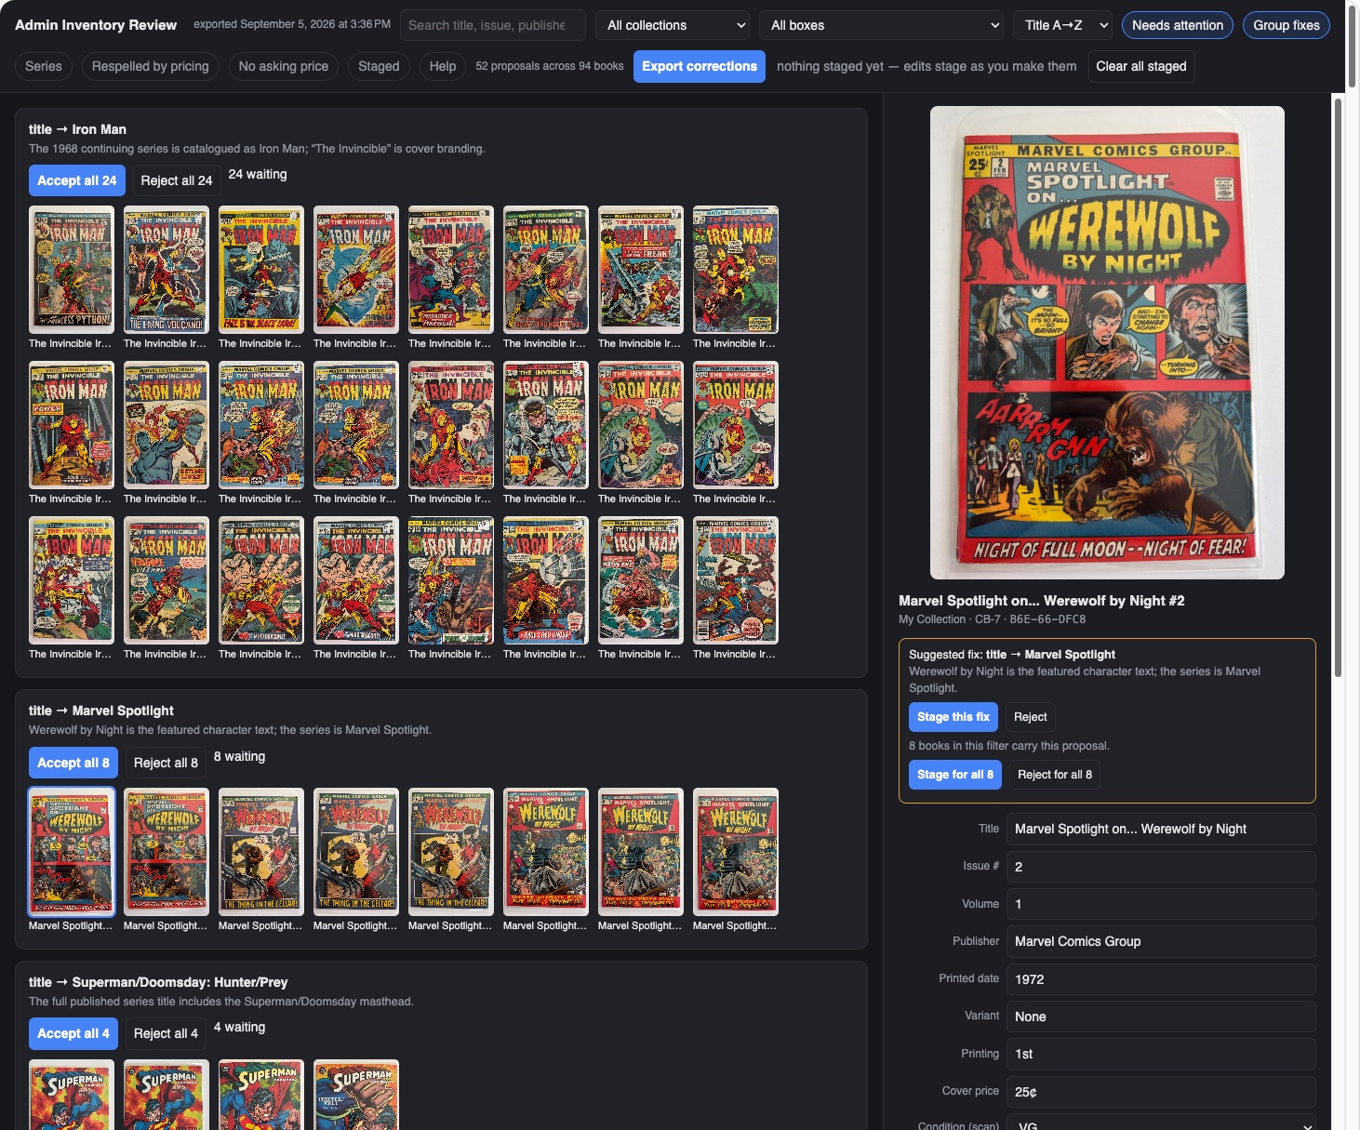Image resolution: width=1360 pixels, height=1130 pixels.
Task: Click Export corrections button
Action: (x=700, y=66)
